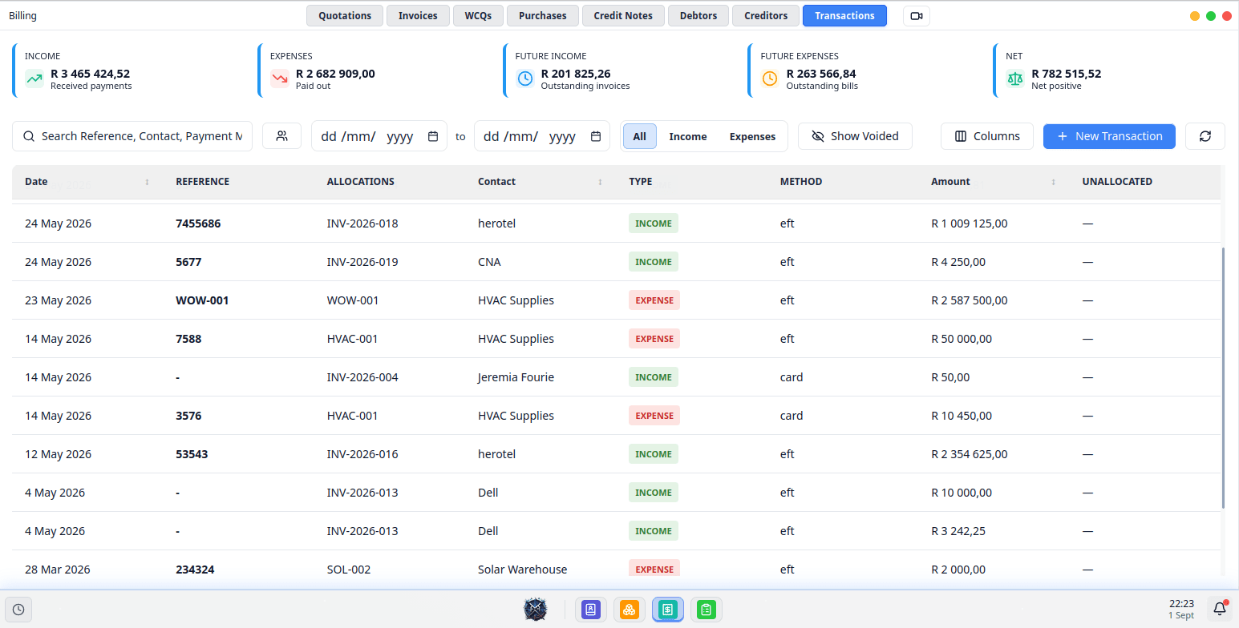Click the Future Income clock icon
The height and width of the screenshot is (628, 1239).
click(x=524, y=78)
